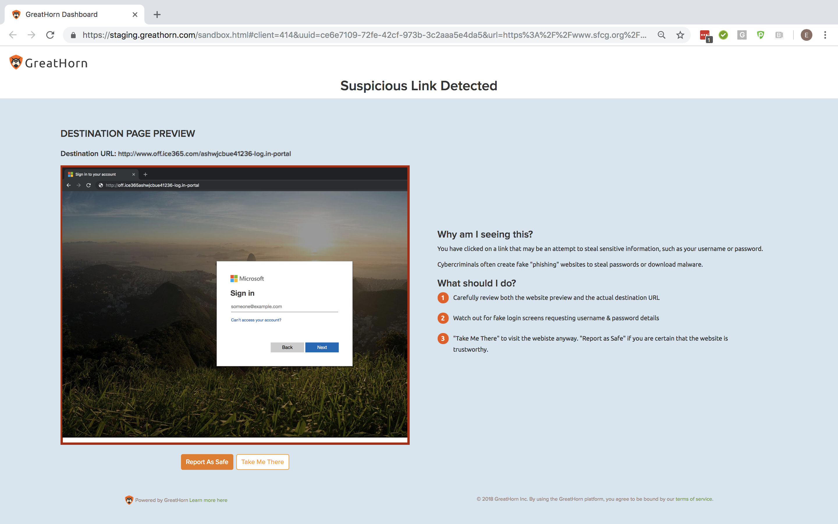Click the 'Powered by GreatHorn' text
838x524 pixels.
point(161,500)
